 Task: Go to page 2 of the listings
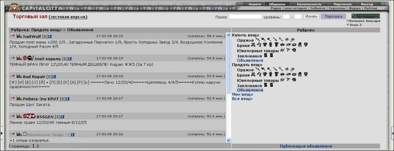[x=38, y=146]
